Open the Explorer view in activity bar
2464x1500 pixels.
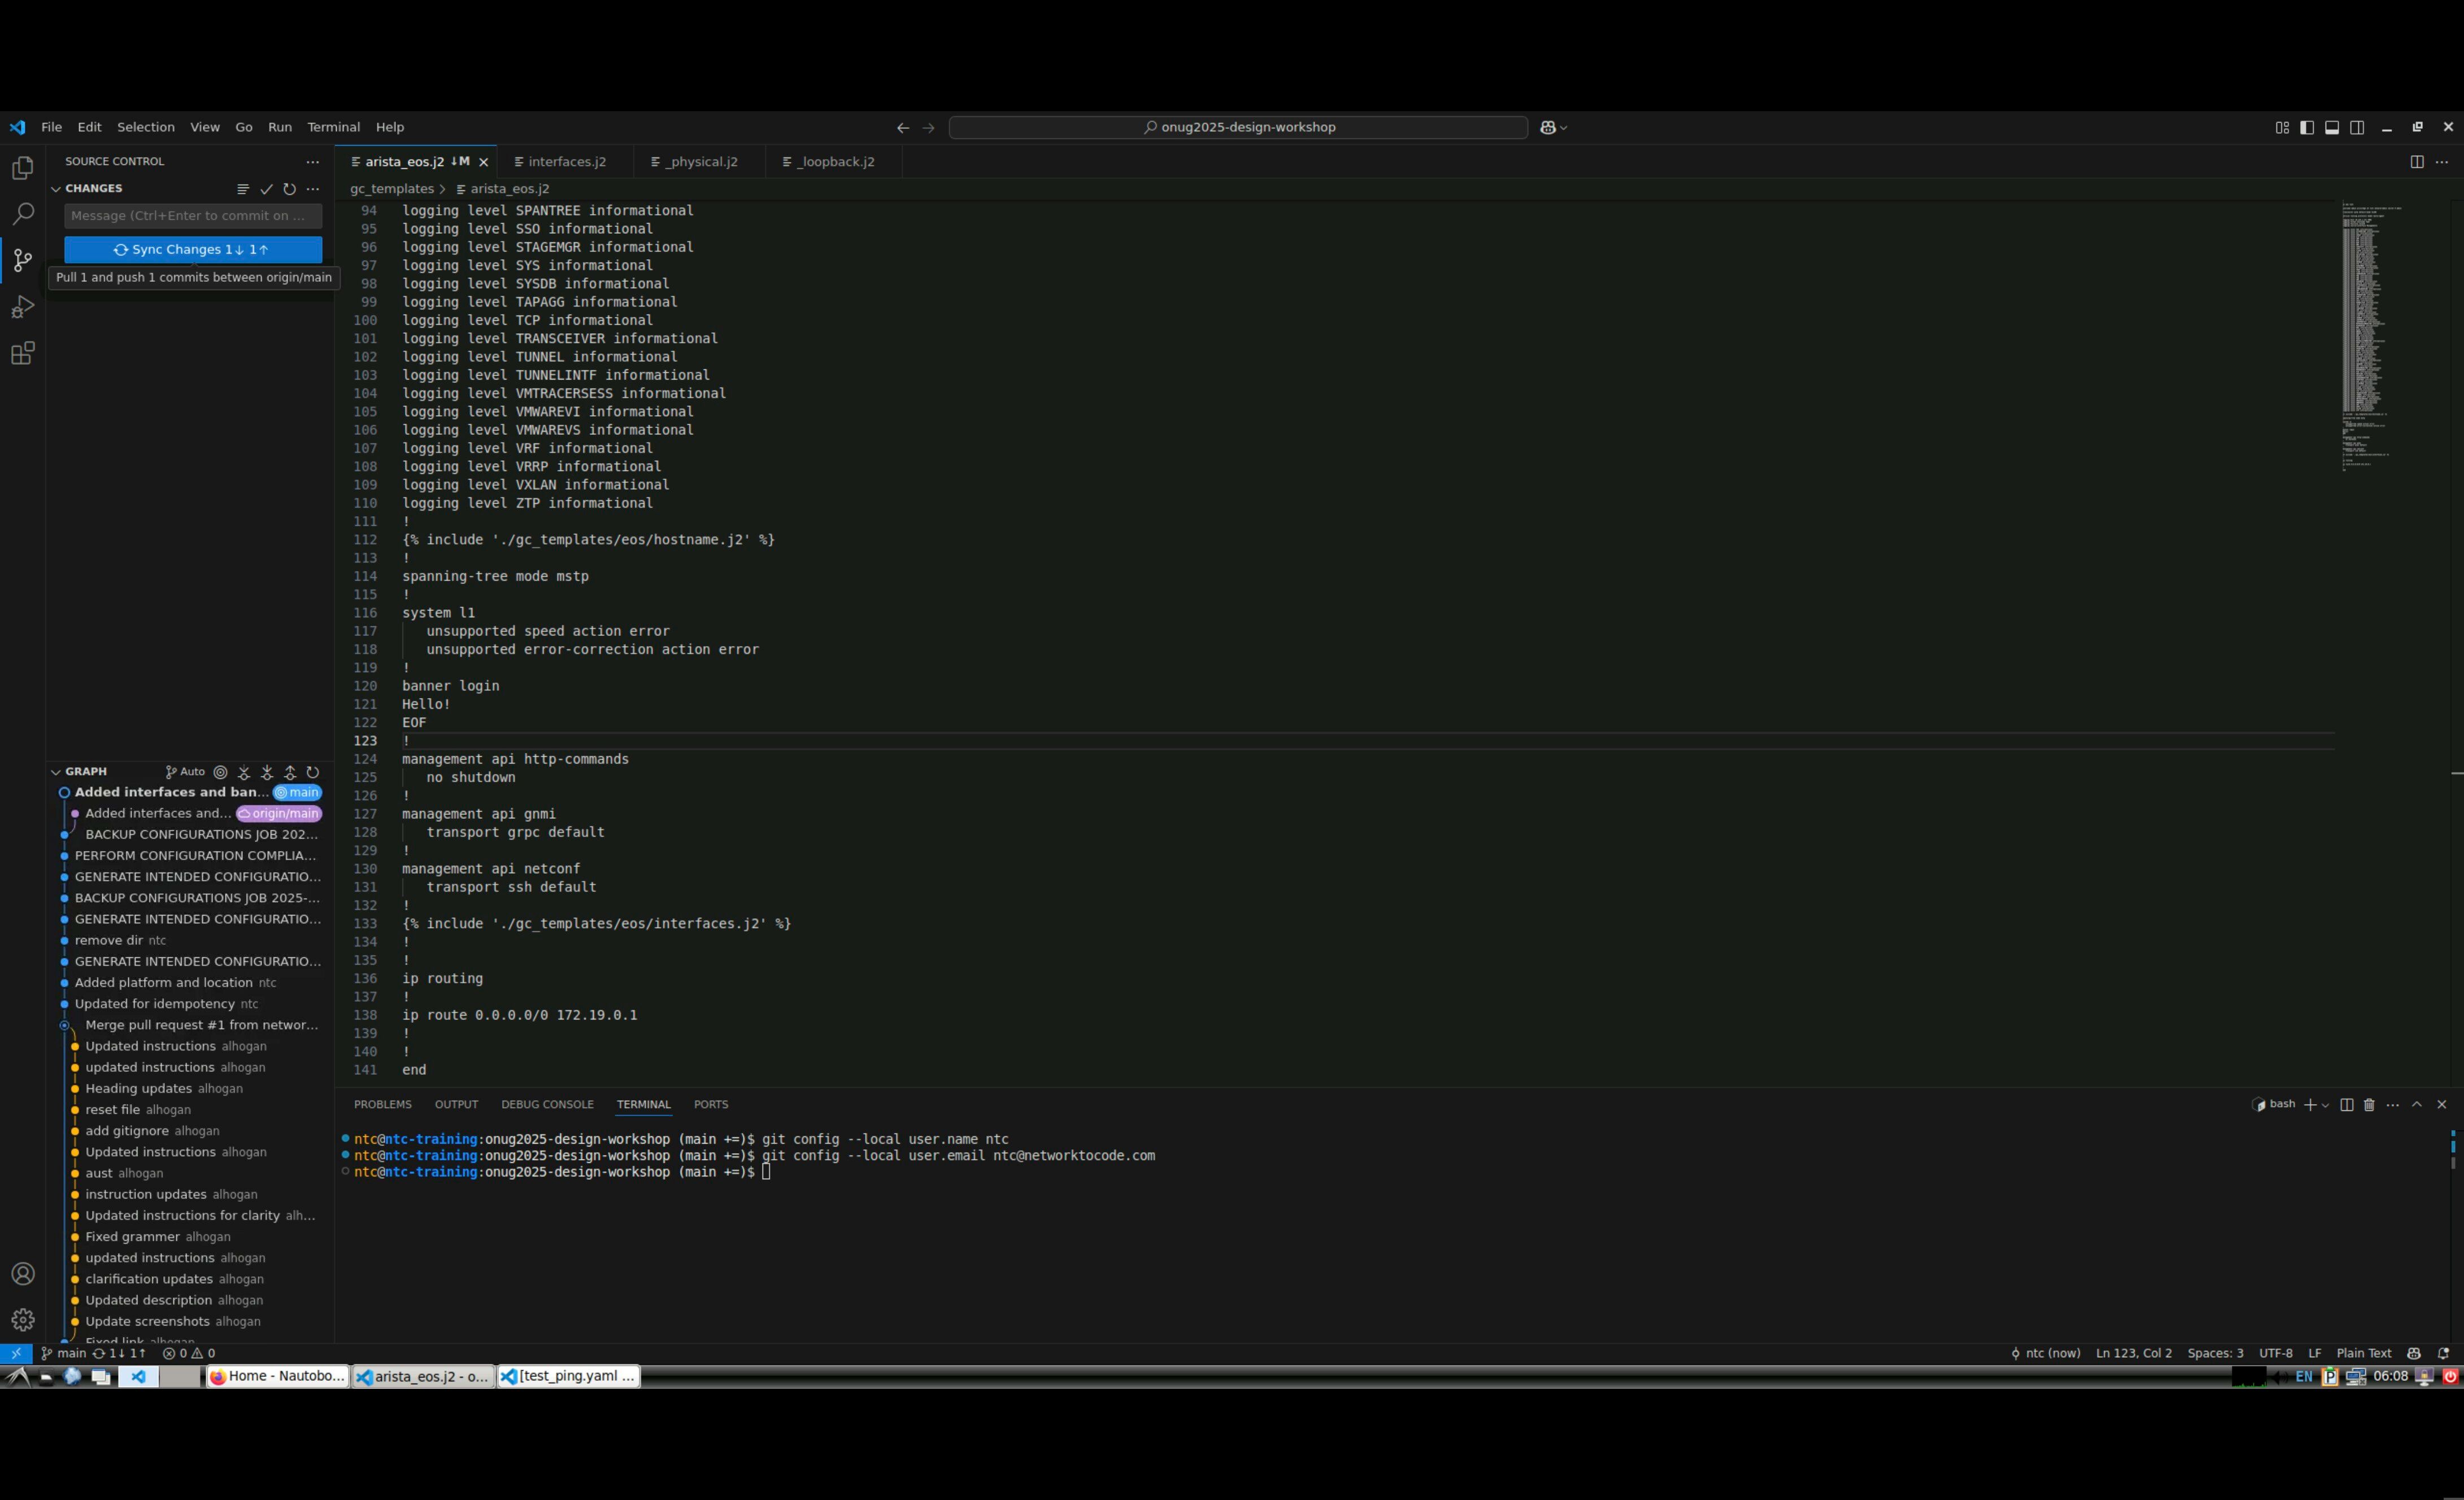[22, 168]
